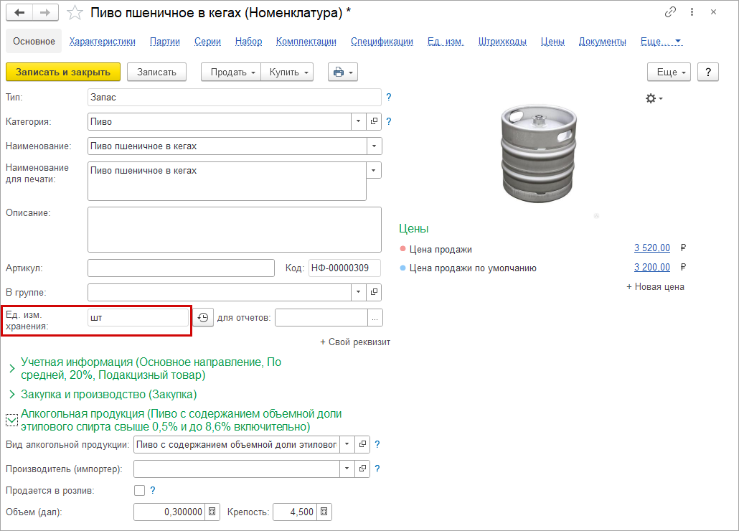Click the beer keg product image
Viewport: 739px width, 531px height.
pyautogui.click(x=539, y=154)
